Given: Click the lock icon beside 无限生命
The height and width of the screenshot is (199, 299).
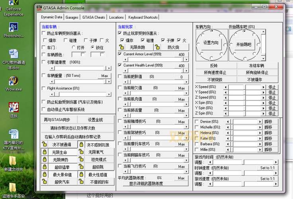Looking at the screenshot, I should click(x=45, y=152).
